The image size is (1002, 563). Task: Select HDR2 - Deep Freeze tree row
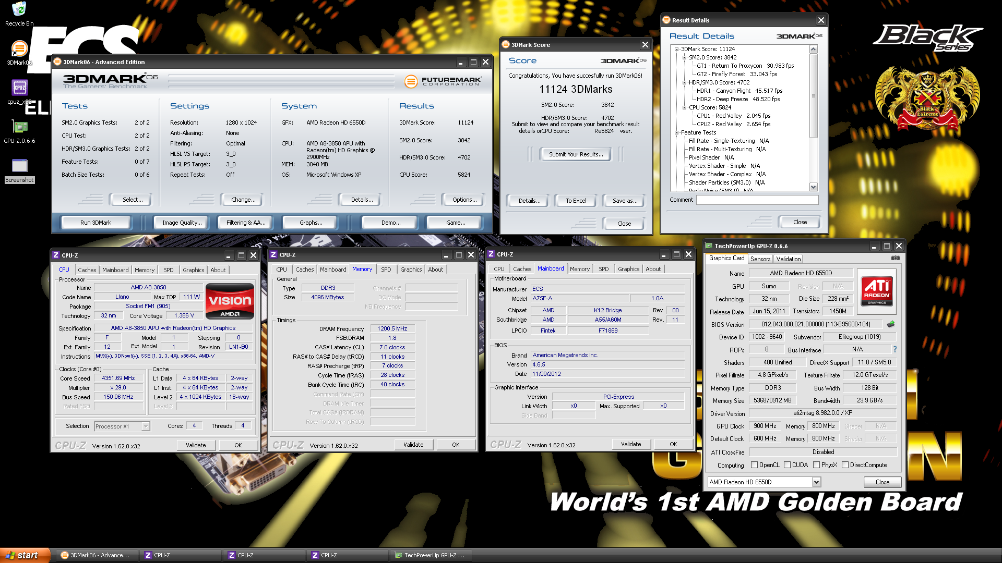pyautogui.click(x=738, y=99)
